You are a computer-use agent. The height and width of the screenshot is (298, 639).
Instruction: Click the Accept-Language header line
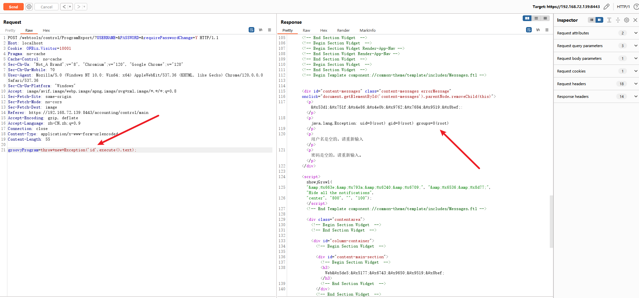44,123
